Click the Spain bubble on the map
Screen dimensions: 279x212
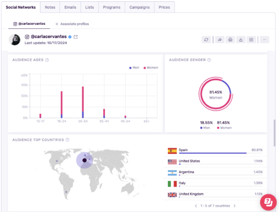85,160
